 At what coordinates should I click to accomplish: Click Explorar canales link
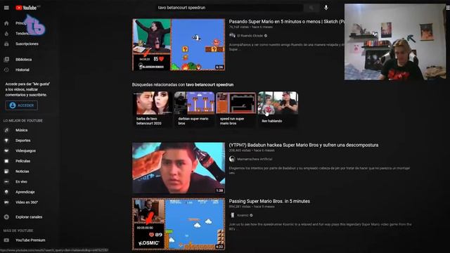[x=29, y=217]
